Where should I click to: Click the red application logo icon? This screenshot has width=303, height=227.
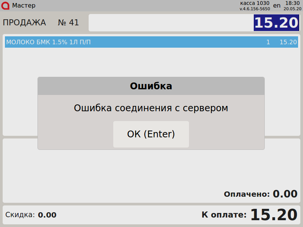(x=6, y=6)
